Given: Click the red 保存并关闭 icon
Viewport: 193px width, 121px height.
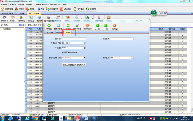Looking at the screenshot, I should pos(87,26).
